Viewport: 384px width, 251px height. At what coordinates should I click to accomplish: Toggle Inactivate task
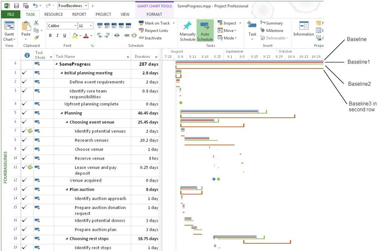click(150, 38)
